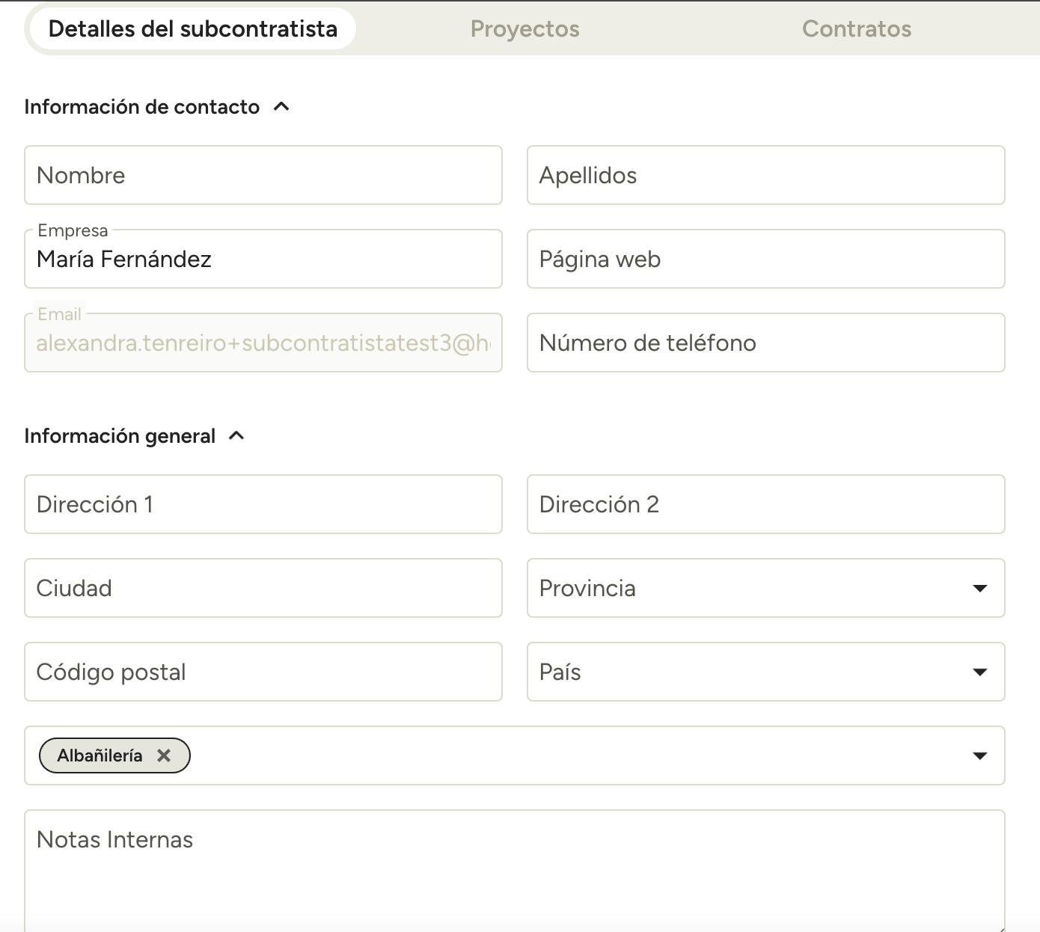Collapse the Información de contacto section

[x=281, y=107]
